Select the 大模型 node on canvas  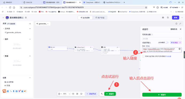click(x=110, y=50)
